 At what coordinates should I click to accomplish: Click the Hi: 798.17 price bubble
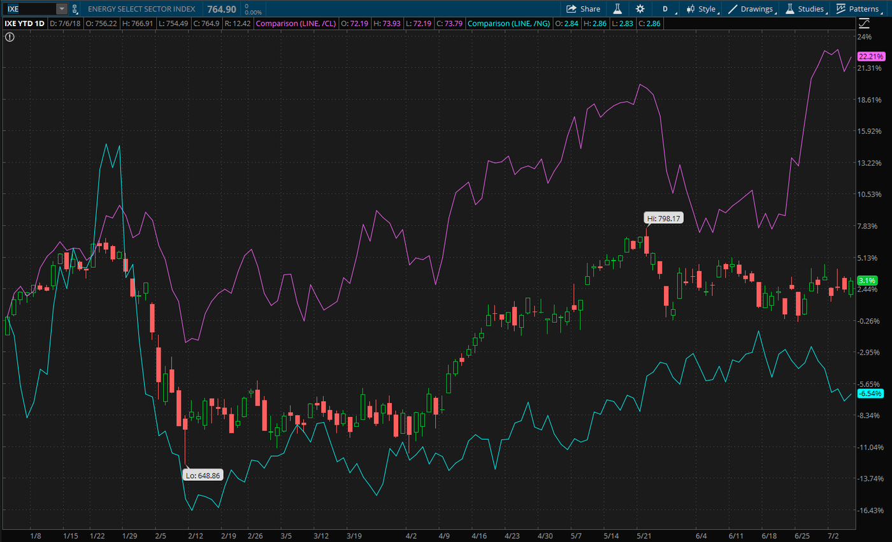point(663,218)
